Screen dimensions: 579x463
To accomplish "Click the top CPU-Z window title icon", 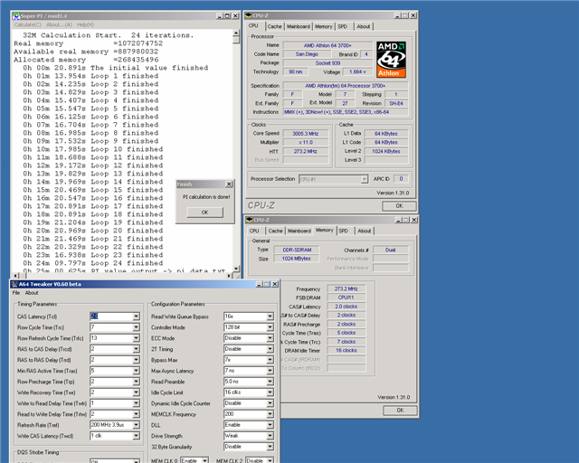I will (249, 15).
